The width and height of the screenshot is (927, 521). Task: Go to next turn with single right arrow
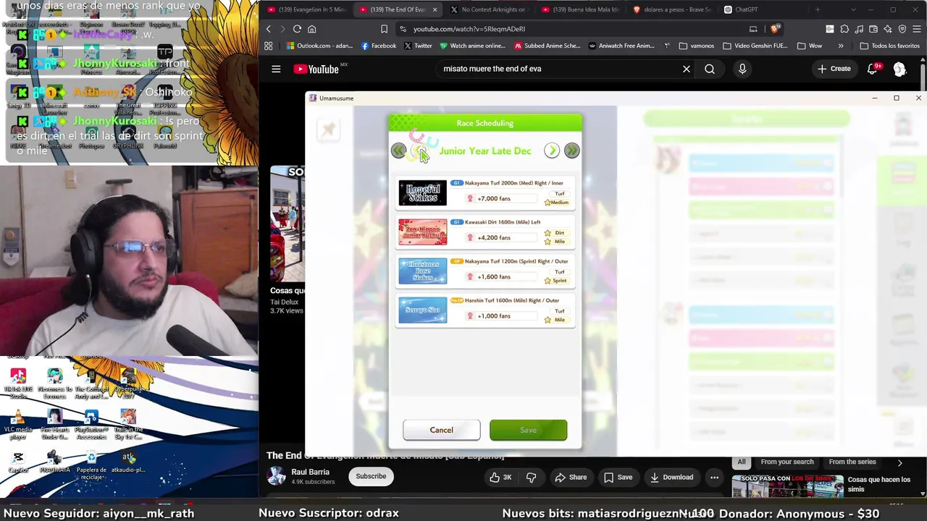point(552,151)
